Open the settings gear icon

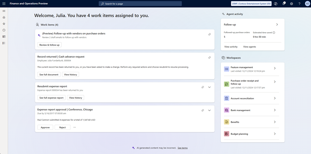[x=291, y=4]
